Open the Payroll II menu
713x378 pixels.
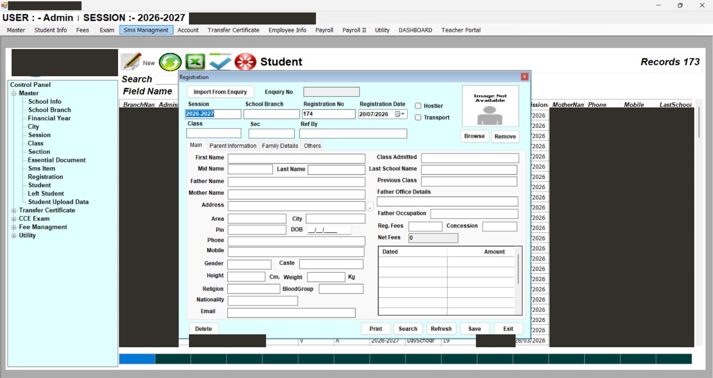tap(354, 30)
